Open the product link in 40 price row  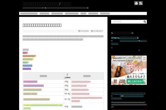(x=33, y=86)
